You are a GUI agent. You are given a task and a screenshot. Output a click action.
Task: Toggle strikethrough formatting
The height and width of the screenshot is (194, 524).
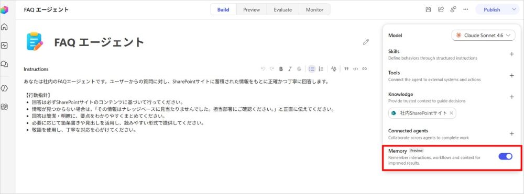coord(299,69)
